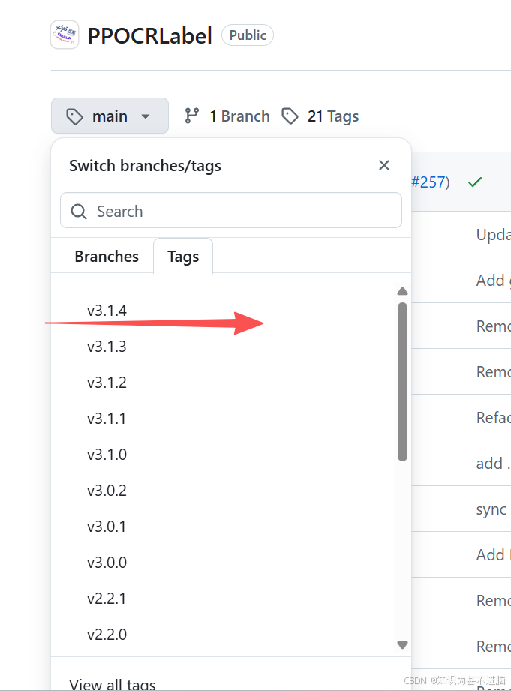Open the main branch selector dropdown
This screenshot has width=511, height=691.
(x=110, y=116)
